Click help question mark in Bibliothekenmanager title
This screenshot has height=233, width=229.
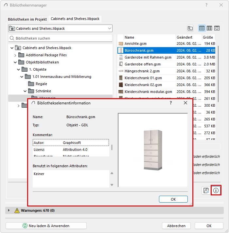pos(206,5)
